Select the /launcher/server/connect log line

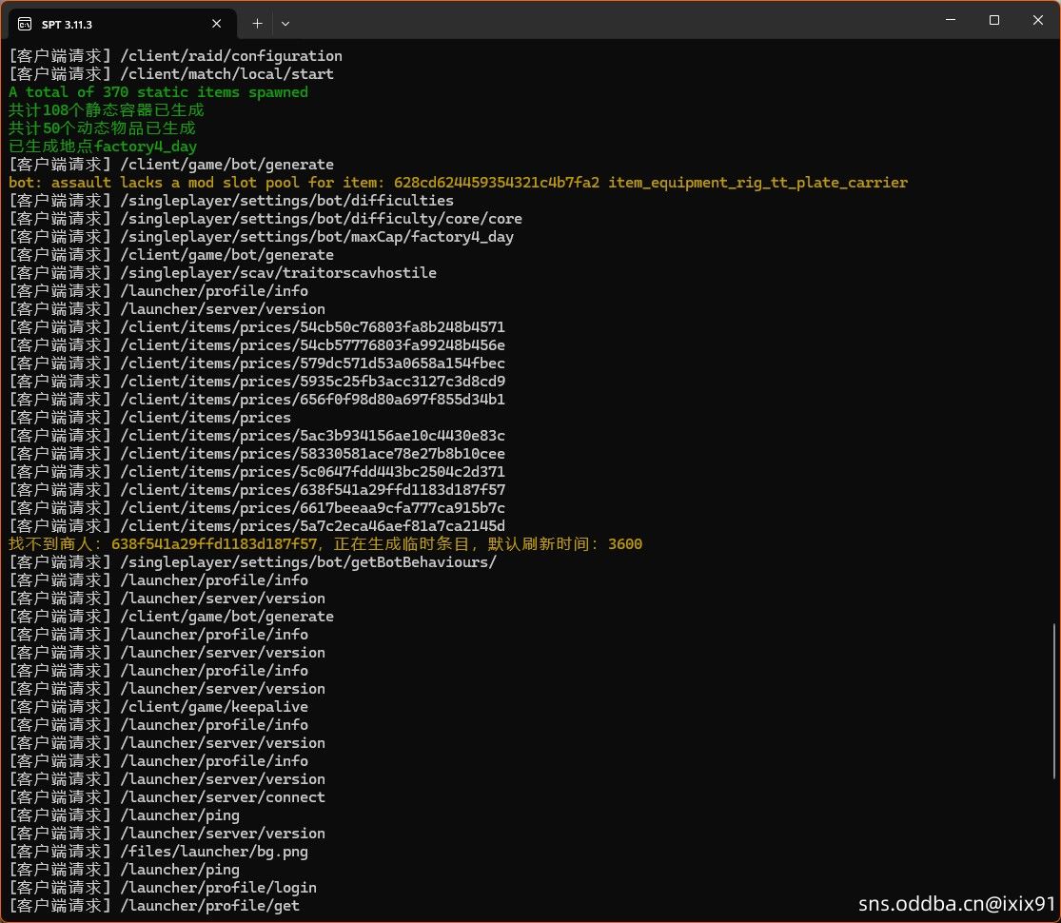pyautogui.click(x=167, y=797)
